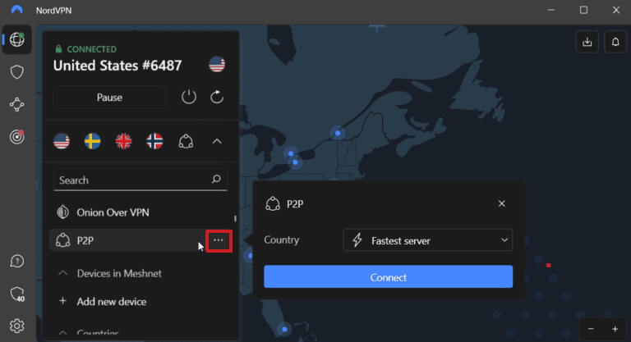Zoom in the map with plus button
The image size is (631, 342).
click(615, 328)
